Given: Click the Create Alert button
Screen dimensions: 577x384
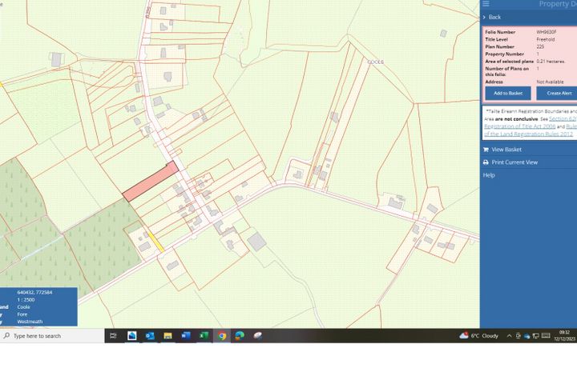Looking at the screenshot, I should (x=558, y=94).
